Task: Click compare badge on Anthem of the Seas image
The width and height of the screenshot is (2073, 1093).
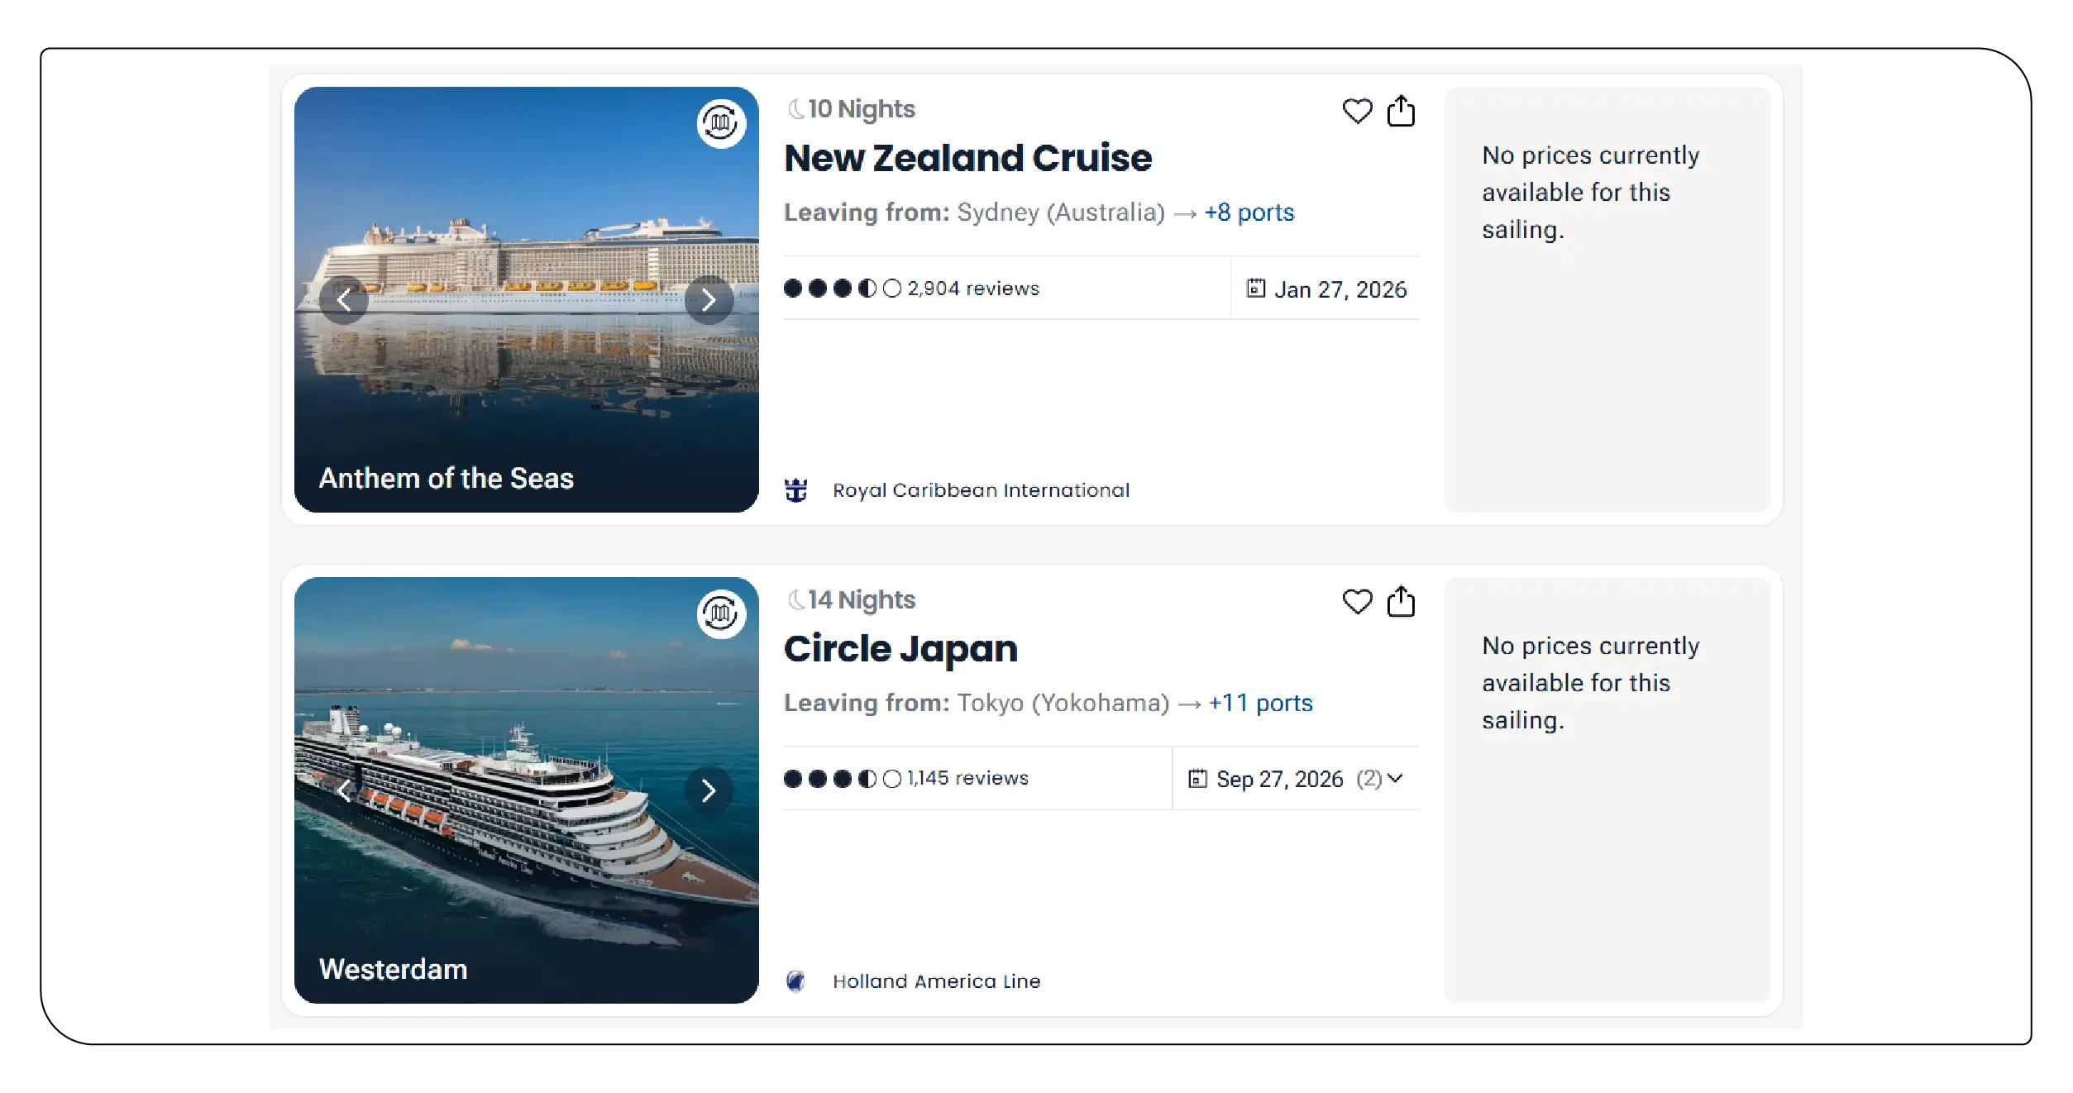Action: coord(721,124)
